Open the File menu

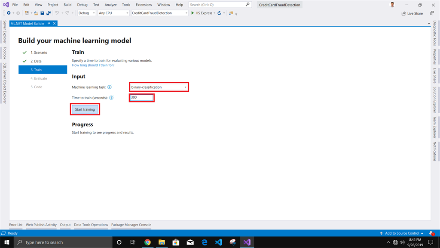[15, 4]
